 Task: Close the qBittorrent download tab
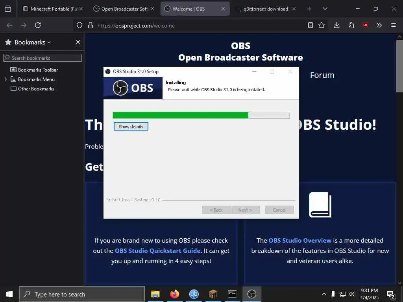(294, 9)
